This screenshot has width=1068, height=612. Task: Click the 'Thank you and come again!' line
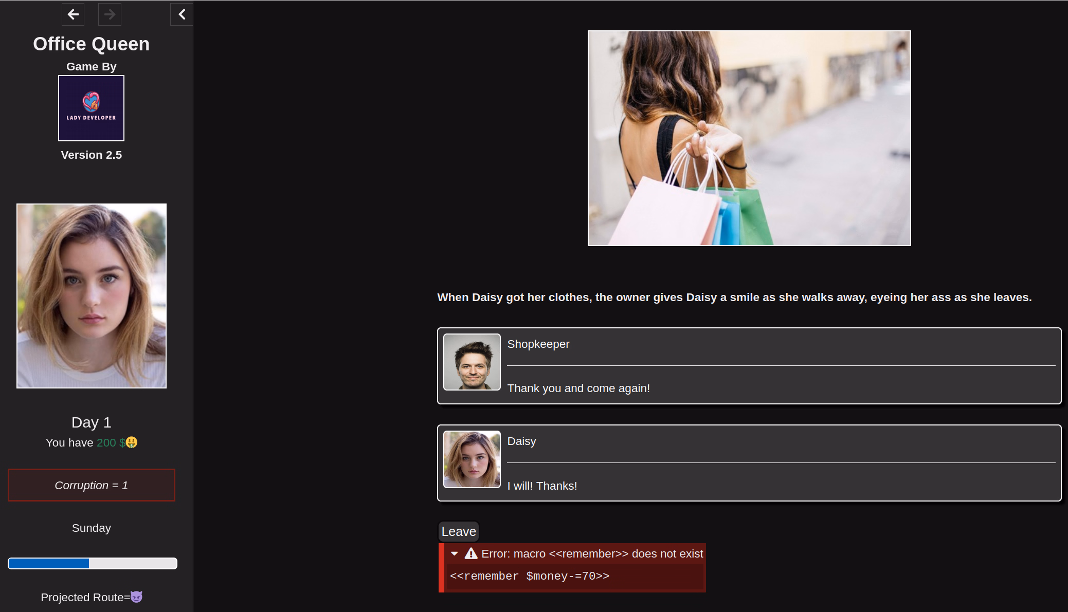point(578,388)
